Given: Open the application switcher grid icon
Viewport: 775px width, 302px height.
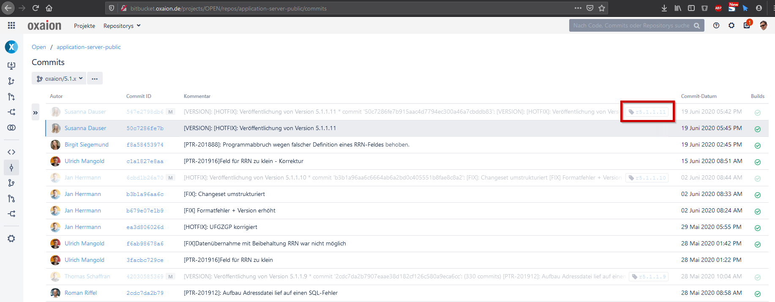Looking at the screenshot, I should point(11,26).
